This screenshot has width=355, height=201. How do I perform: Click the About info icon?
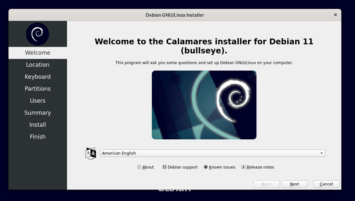[139, 167]
